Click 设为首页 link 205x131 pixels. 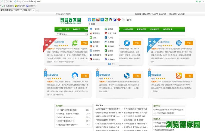173,14
